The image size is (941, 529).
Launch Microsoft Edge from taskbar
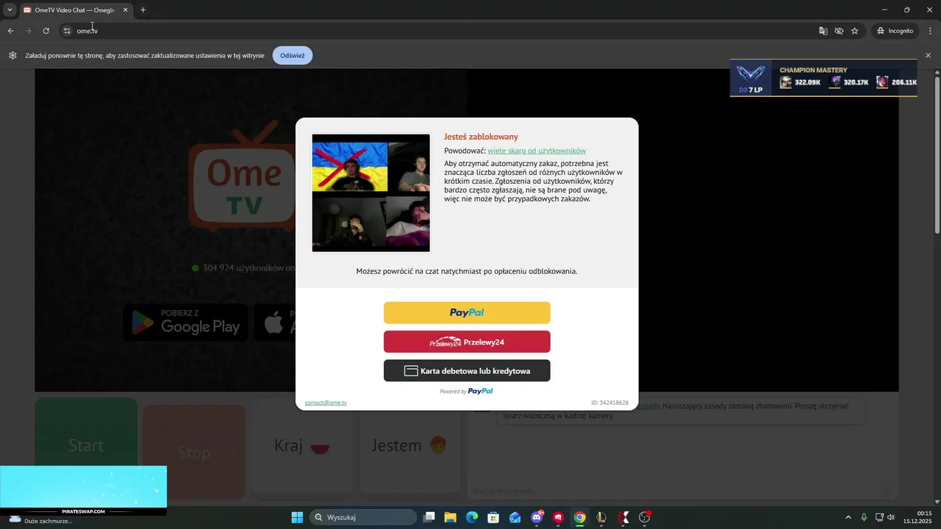(472, 517)
